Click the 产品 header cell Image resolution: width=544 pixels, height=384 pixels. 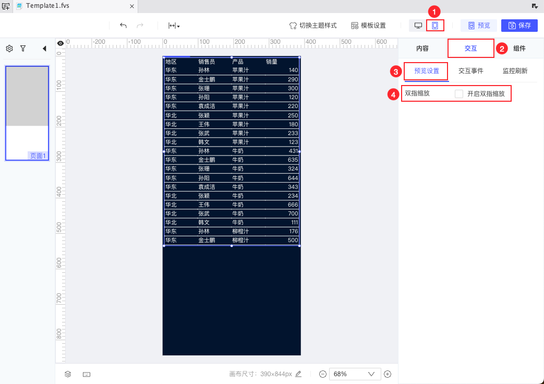tap(238, 62)
